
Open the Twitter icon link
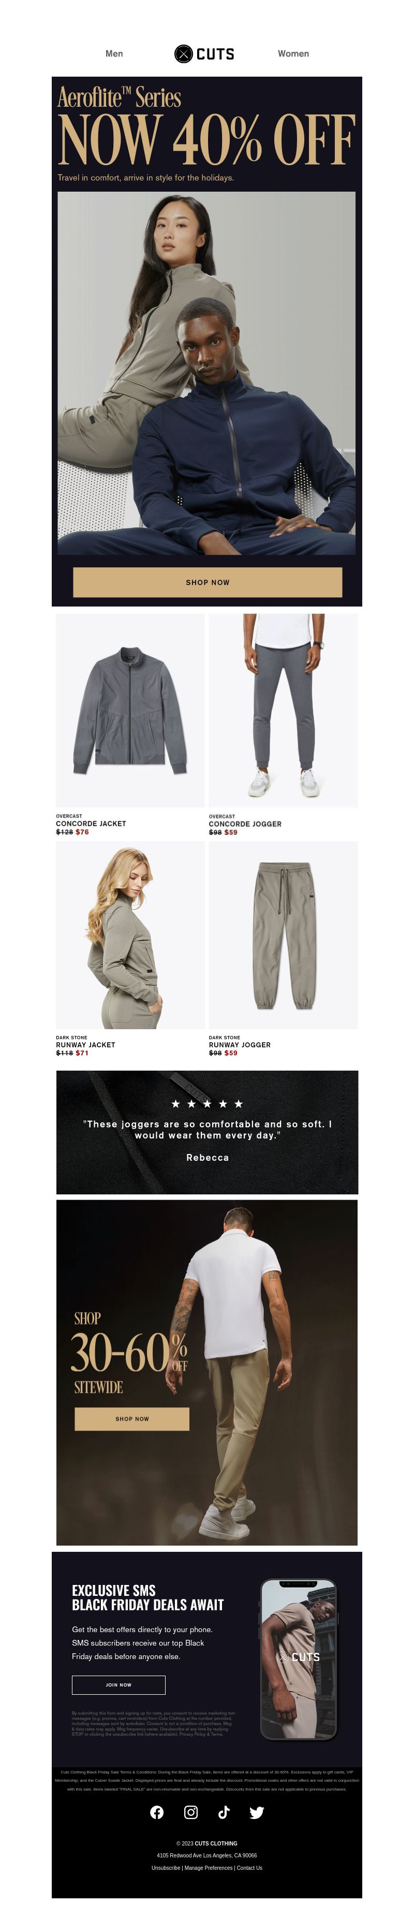(x=257, y=1811)
